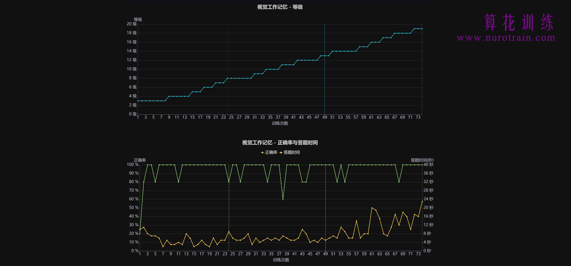The image size is (571, 266).
Task: Toggle the 答题时间 series legend label
Action: pyautogui.click(x=291, y=153)
